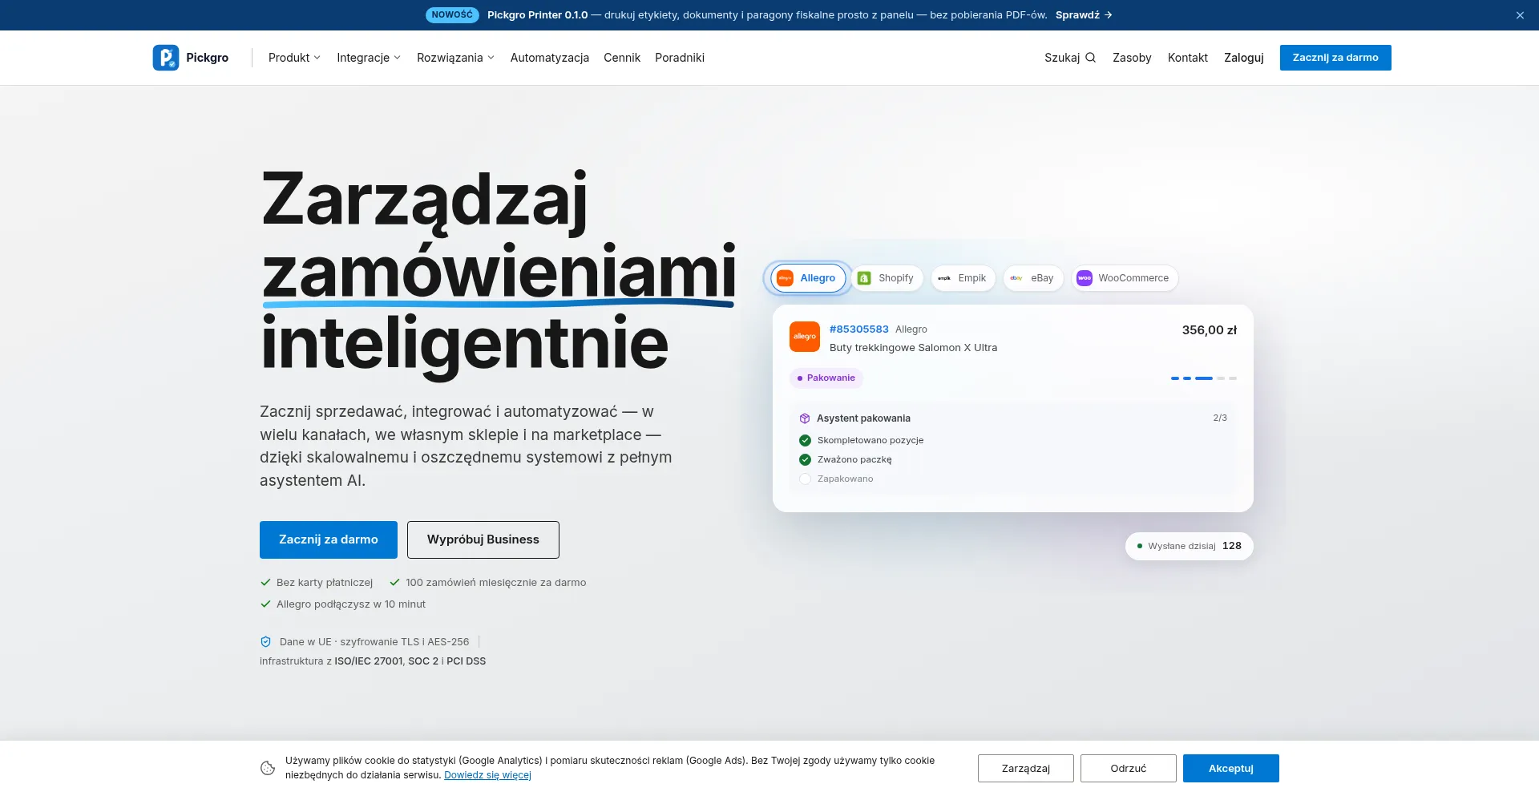
Task: Click the Pickgro brand name
Action: (208, 58)
